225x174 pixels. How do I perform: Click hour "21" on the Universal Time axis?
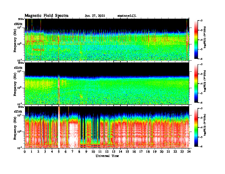click(168, 152)
